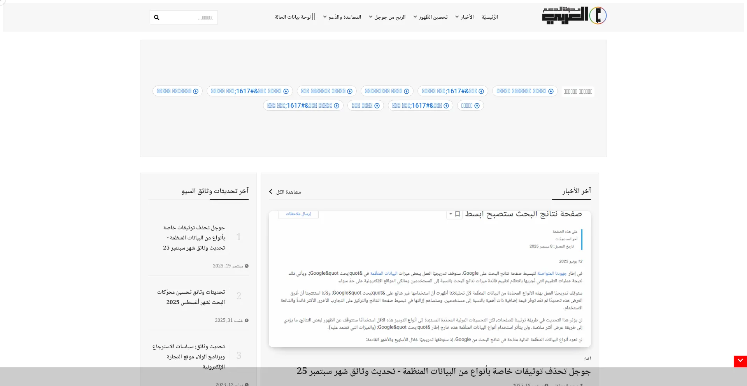Click the featured article screenshot thumbnail
This screenshot has height=386, width=747.
click(x=430, y=279)
